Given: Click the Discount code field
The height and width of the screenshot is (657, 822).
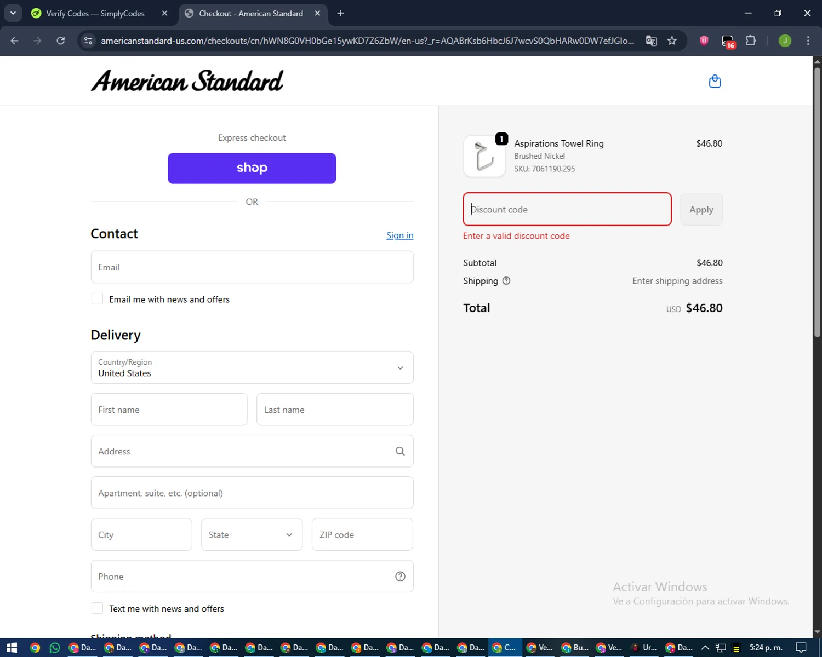Looking at the screenshot, I should 567,209.
